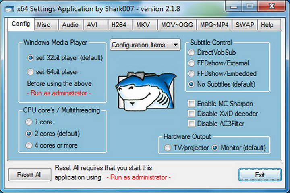290x193 pixels.
Task: Click the shark mascot image
Action: click(x=146, y=91)
